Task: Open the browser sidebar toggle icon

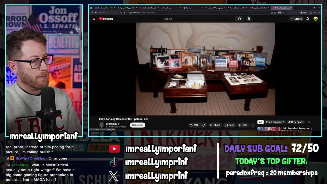Action: coord(92,13)
